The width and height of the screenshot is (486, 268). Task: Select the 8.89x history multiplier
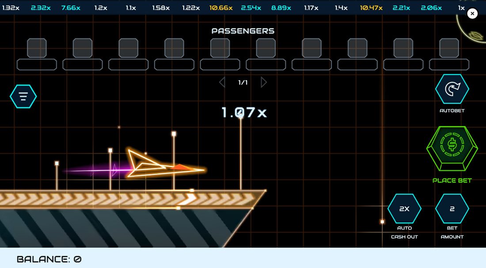[281, 8]
